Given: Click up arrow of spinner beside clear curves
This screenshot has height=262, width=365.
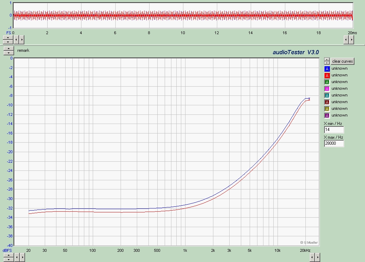Looking at the screenshot, I should click(x=327, y=60).
